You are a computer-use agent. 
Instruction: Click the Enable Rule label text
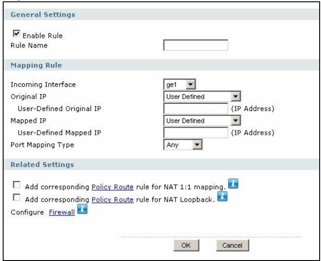pos(42,36)
